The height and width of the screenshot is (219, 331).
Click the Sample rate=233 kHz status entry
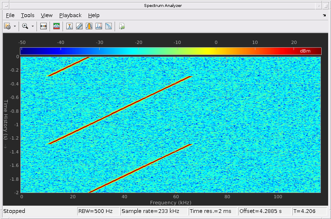tap(154, 211)
